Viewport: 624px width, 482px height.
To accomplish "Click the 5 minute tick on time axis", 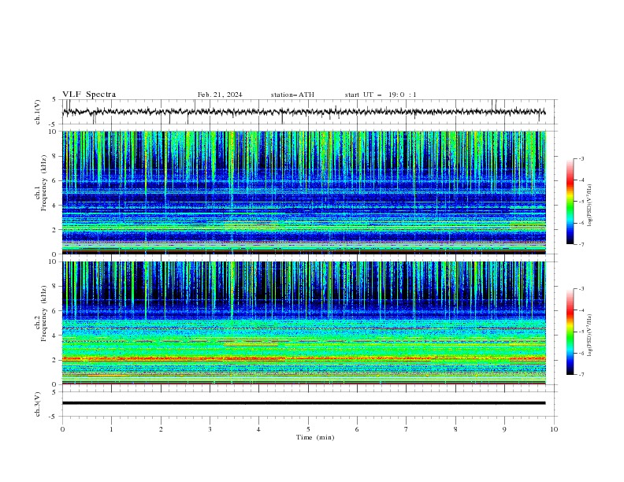I will coord(308,429).
